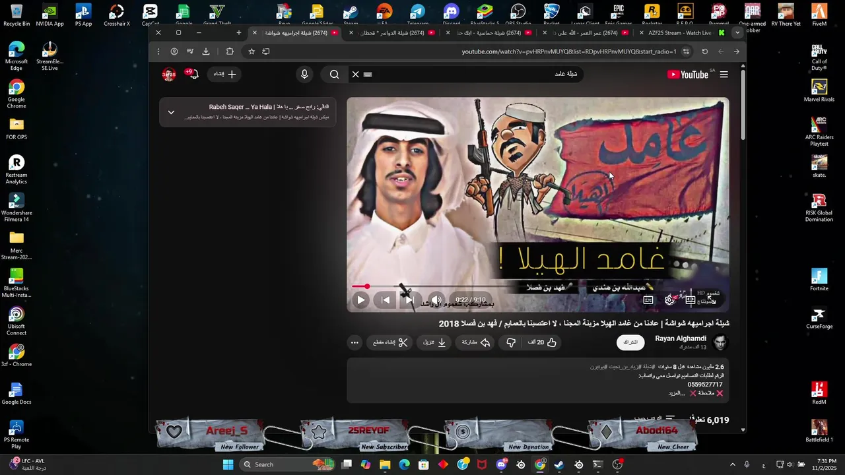Open a new browser tab

[239, 33]
